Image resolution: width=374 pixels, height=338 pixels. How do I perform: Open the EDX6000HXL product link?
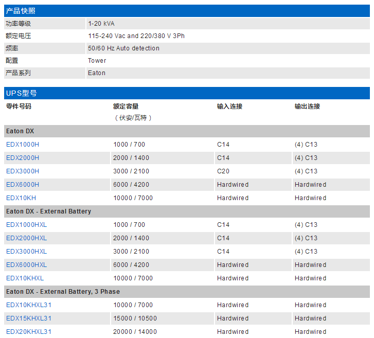pyautogui.click(x=26, y=265)
